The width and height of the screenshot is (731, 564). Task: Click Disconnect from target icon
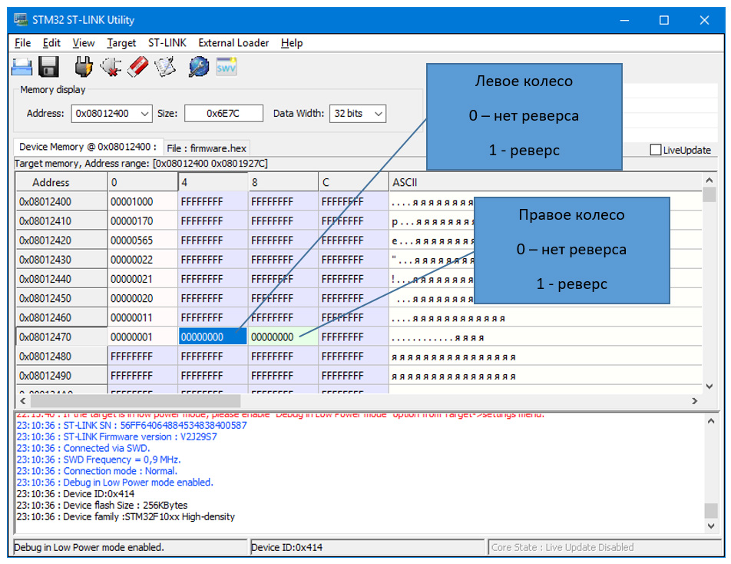(x=111, y=67)
